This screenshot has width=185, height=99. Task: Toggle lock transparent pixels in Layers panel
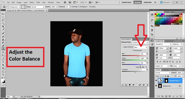[161, 76]
